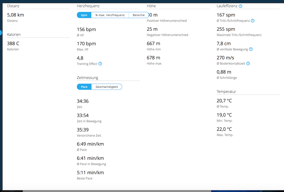Click the Training Effect help icon

click(x=100, y=64)
